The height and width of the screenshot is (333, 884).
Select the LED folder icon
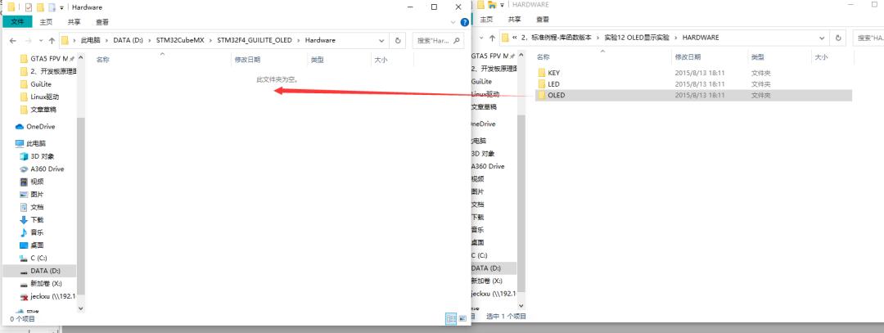(x=541, y=83)
